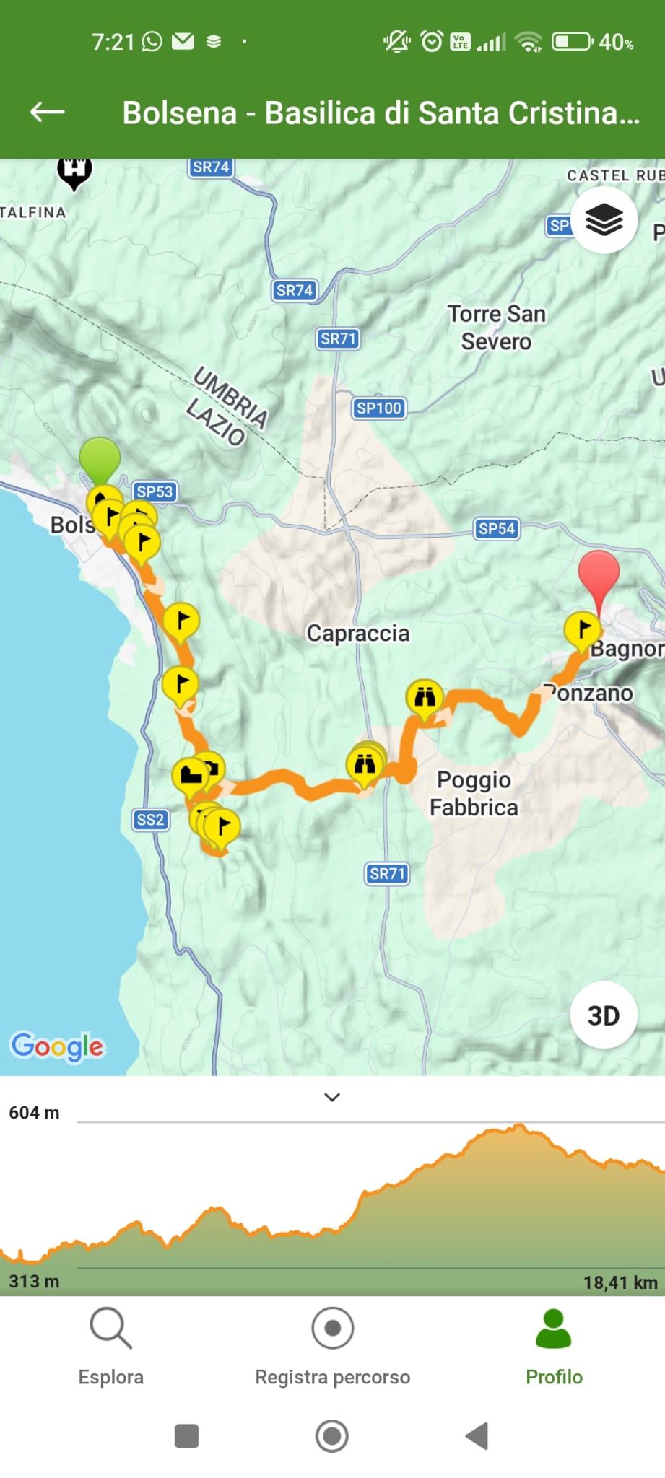Viewport: 665px width, 1478px height.
Task: Click the Google logo link
Action: click(58, 1046)
